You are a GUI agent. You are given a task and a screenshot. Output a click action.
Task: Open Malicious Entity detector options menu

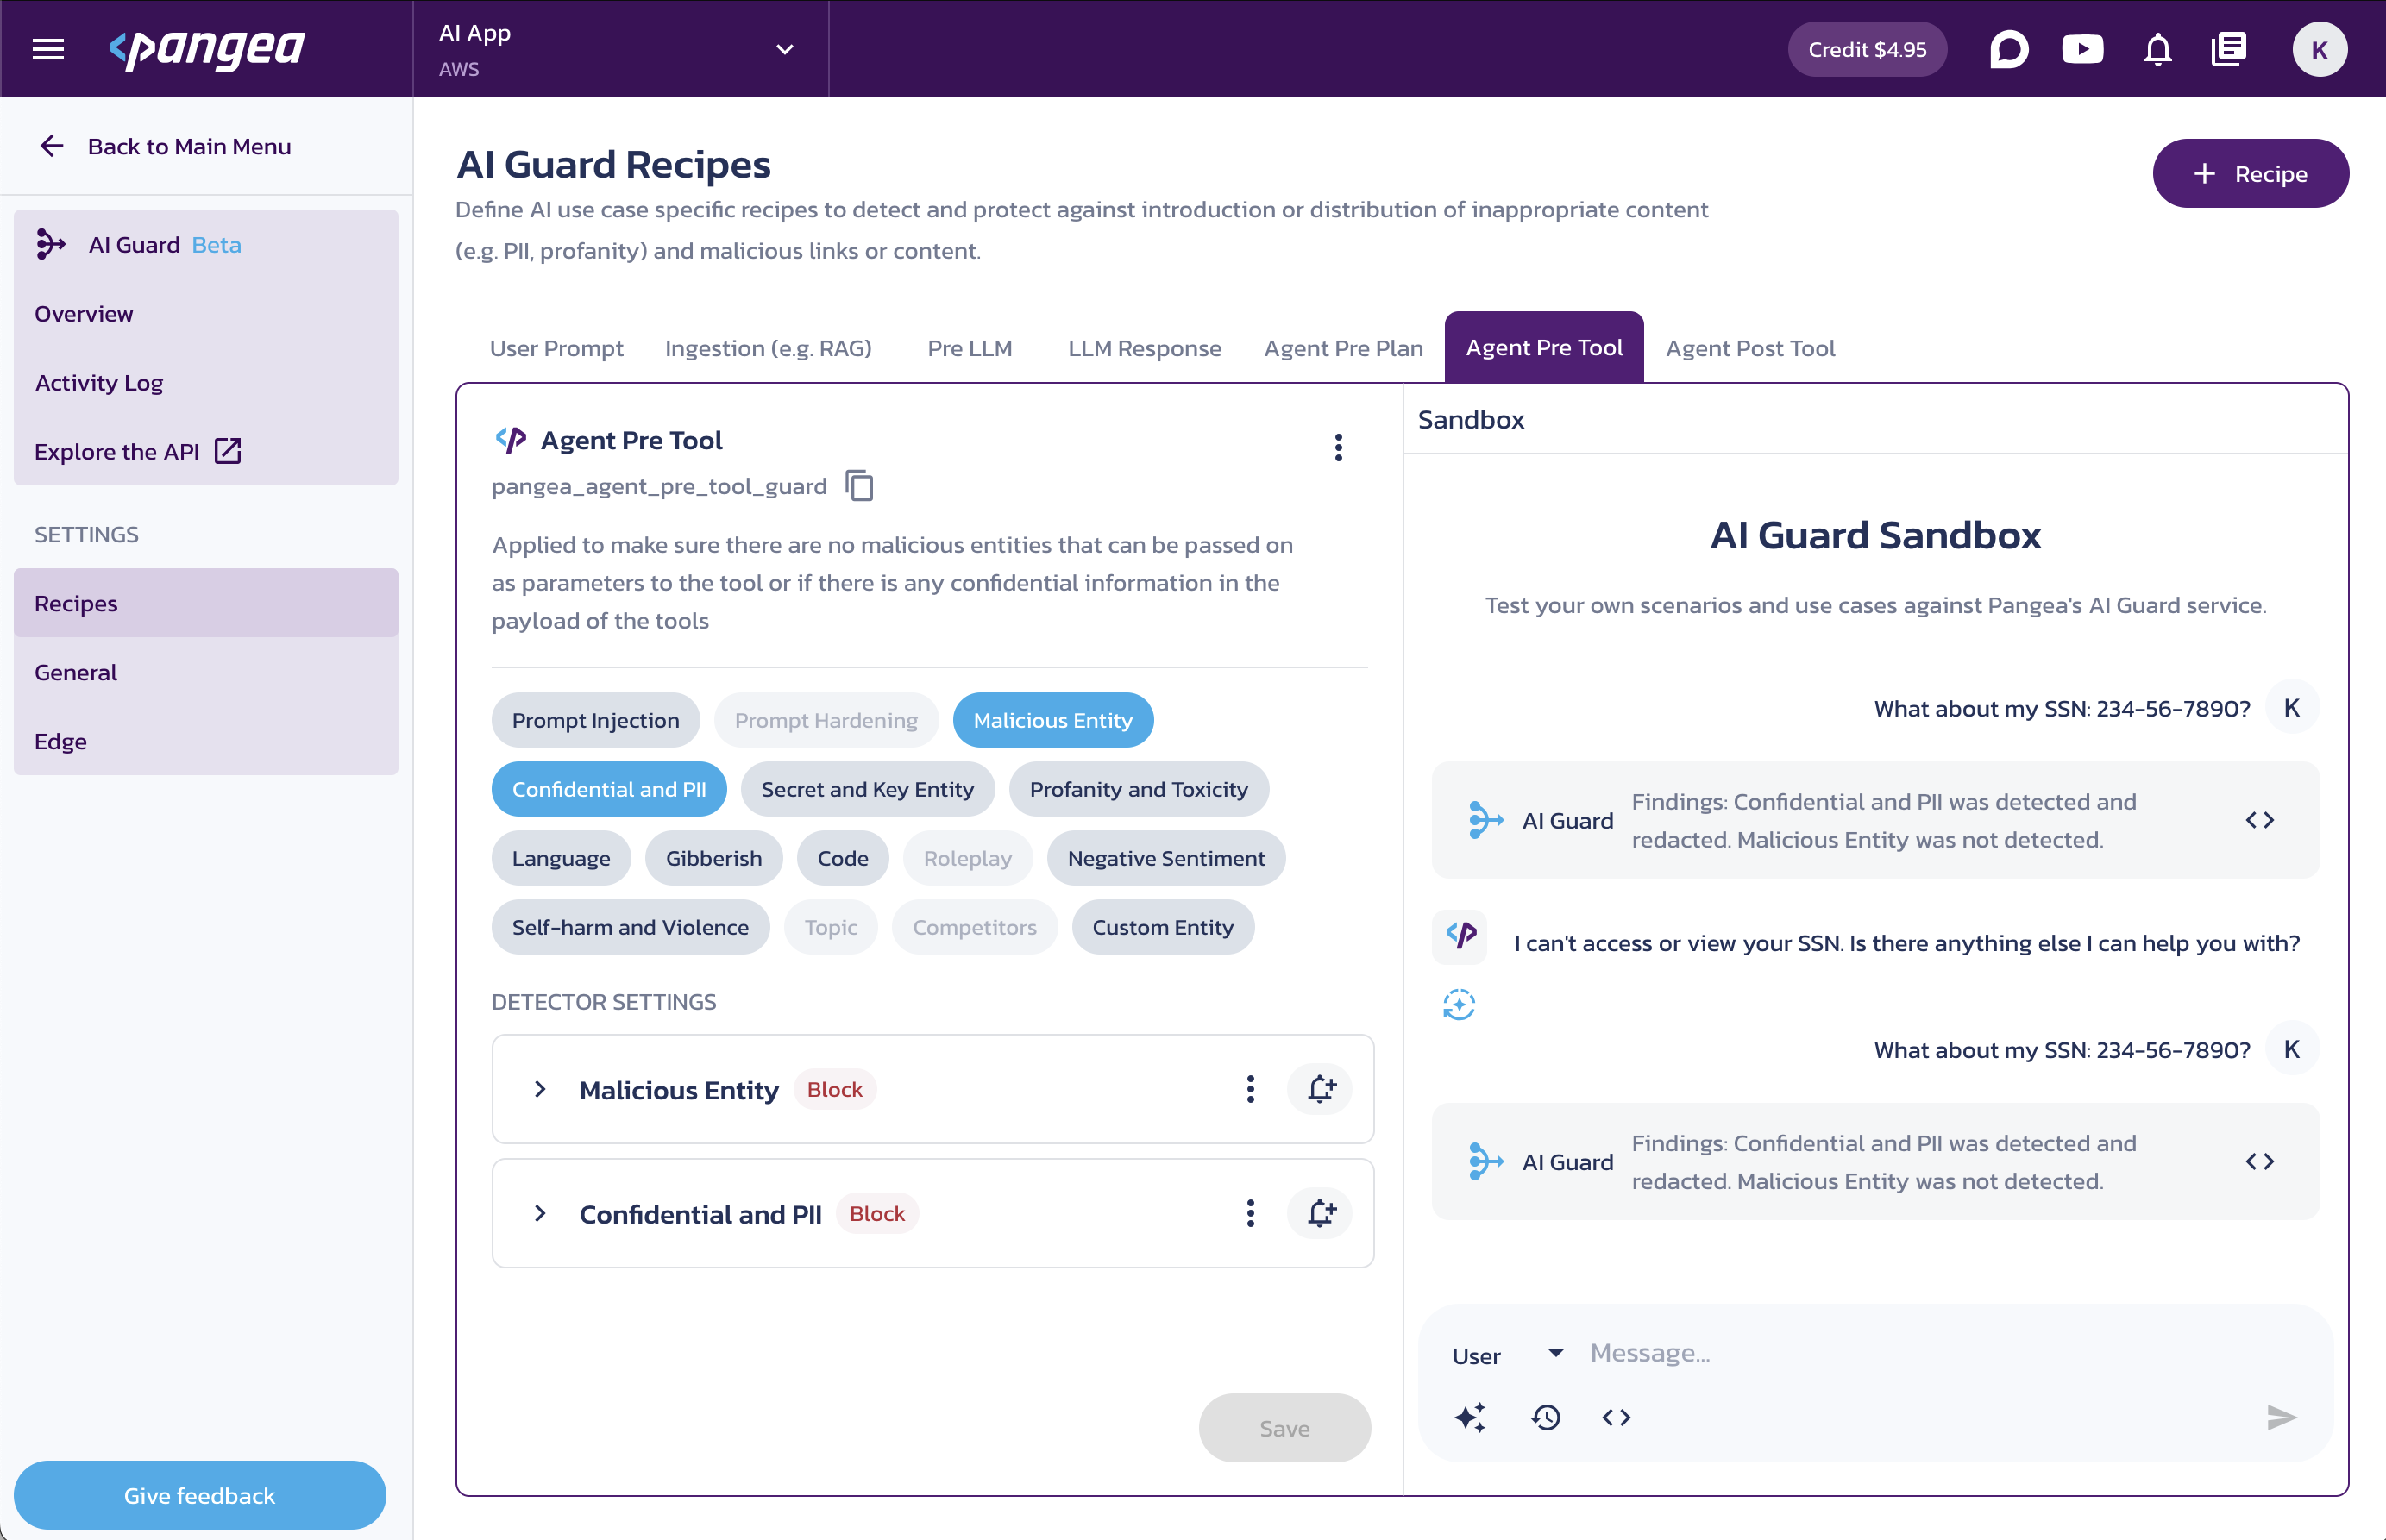click(x=1251, y=1089)
